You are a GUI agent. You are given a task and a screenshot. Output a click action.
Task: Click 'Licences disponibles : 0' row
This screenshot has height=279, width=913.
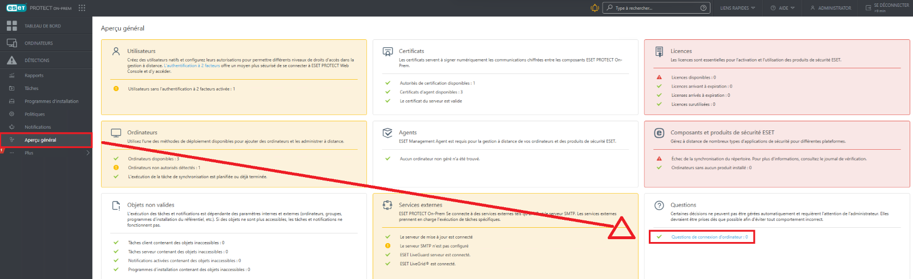click(693, 77)
